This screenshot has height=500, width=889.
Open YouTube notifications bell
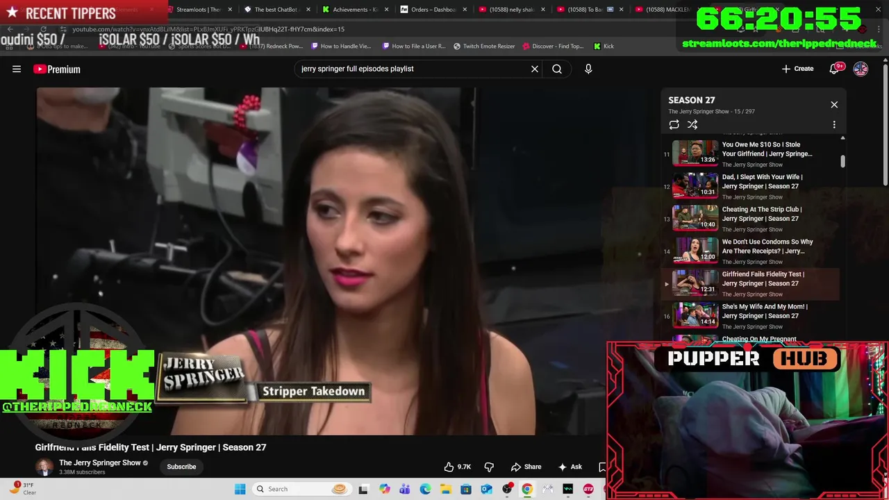[836, 69]
